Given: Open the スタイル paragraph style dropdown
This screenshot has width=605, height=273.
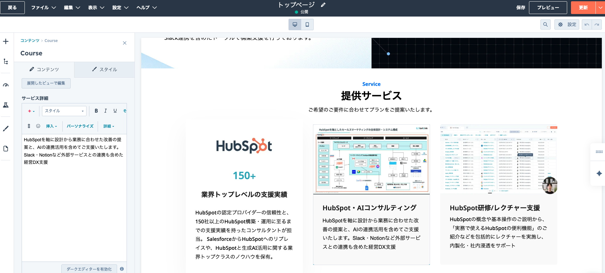Looking at the screenshot, I should pos(64,111).
